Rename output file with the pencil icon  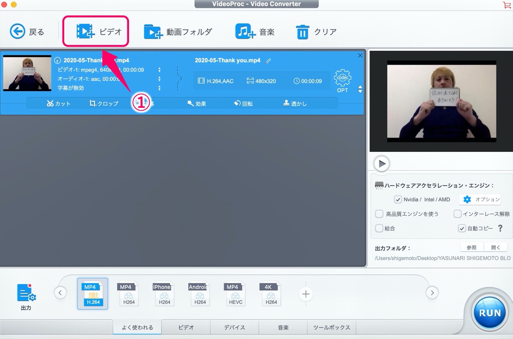click(268, 61)
